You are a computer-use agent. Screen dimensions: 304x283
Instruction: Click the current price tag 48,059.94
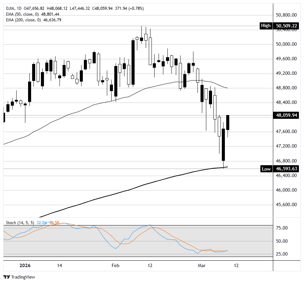click(x=286, y=115)
